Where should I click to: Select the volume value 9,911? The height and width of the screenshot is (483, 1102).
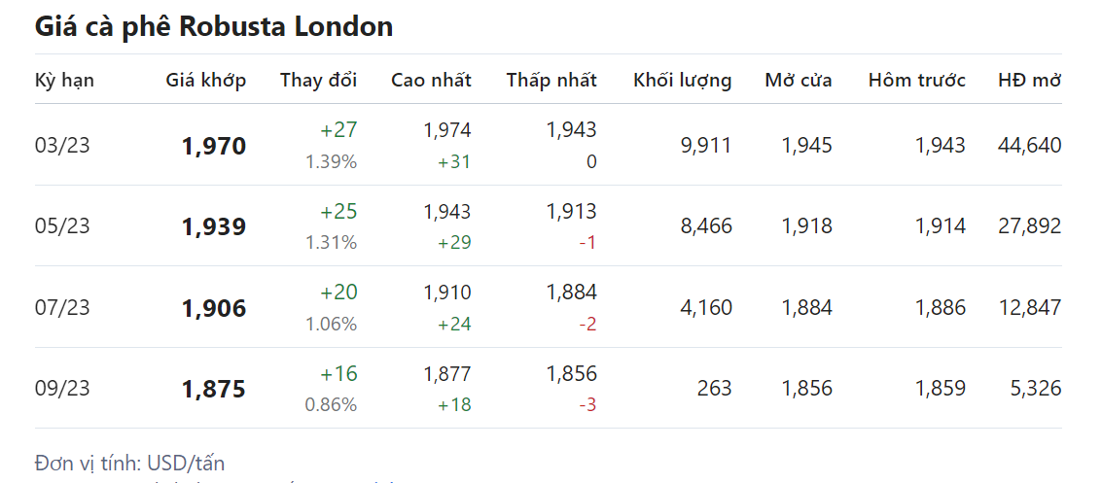pyautogui.click(x=706, y=146)
